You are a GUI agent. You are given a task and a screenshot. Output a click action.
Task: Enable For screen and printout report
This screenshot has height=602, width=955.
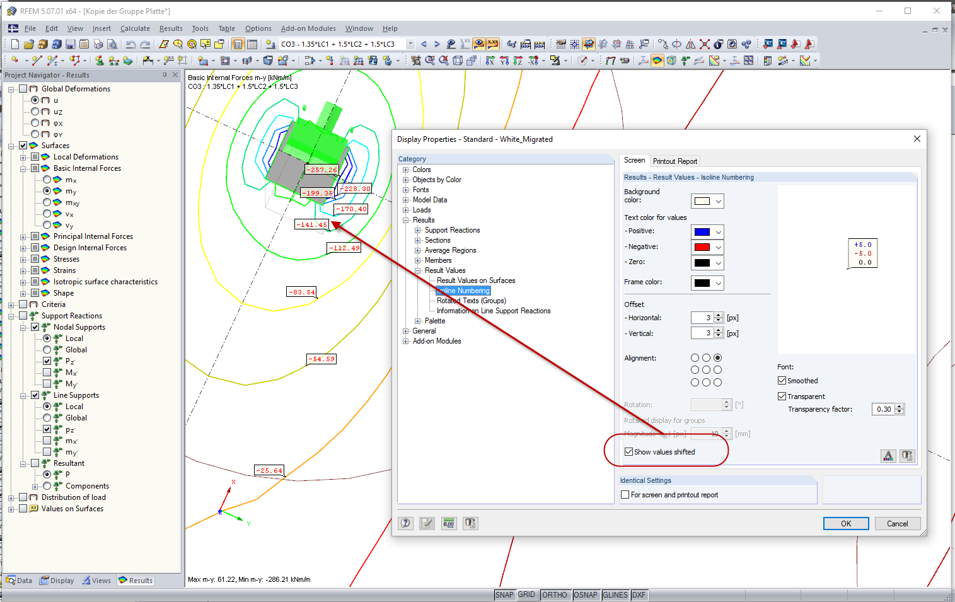[625, 495]
